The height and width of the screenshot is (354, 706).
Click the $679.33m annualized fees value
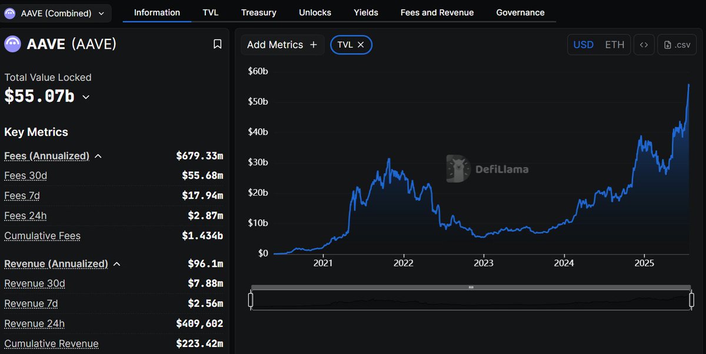click(199, 156)
